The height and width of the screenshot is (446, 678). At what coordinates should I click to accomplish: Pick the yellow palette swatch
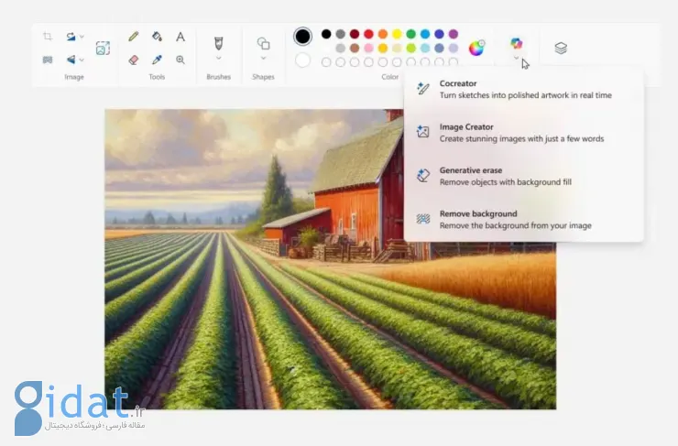397,34
